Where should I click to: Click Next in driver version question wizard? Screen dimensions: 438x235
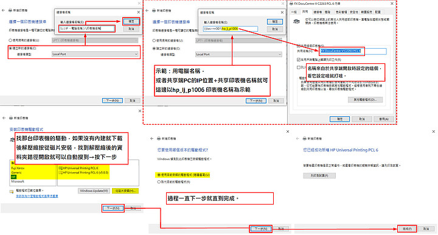(x=260, y=228)
